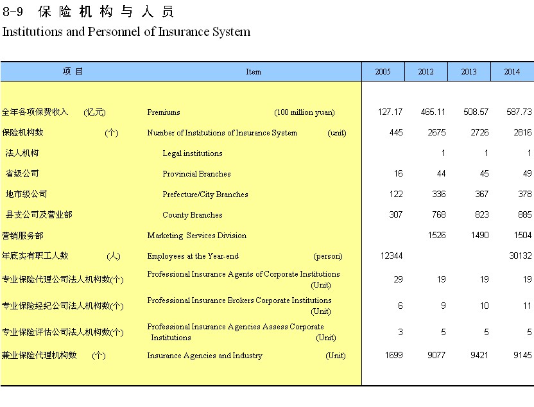This screenshot has width=534, height=407.
Task: Click the Premiums 2005 value 127.17
Action: click(390, 112)
